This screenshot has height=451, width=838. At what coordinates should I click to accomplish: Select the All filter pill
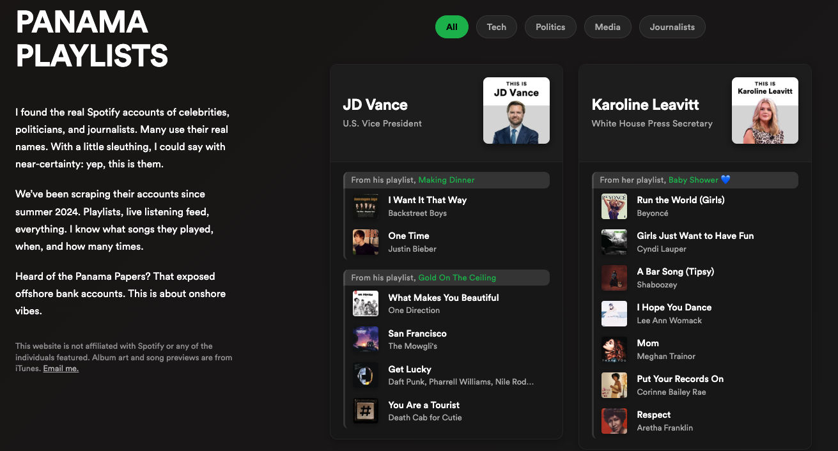pyautogui.click(x=452, y=27)
